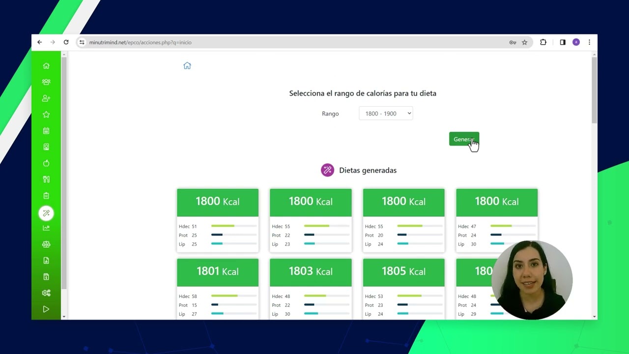Click the 'Dietas generadas' heading text
This screenshot has width=629, height=354.
pos(368,170)
